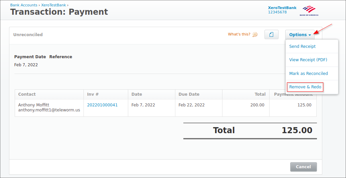The width and height of the screenshot is (346, 178).
Task: Click the speech bubble help icon
Action: [x=255, y=34]
